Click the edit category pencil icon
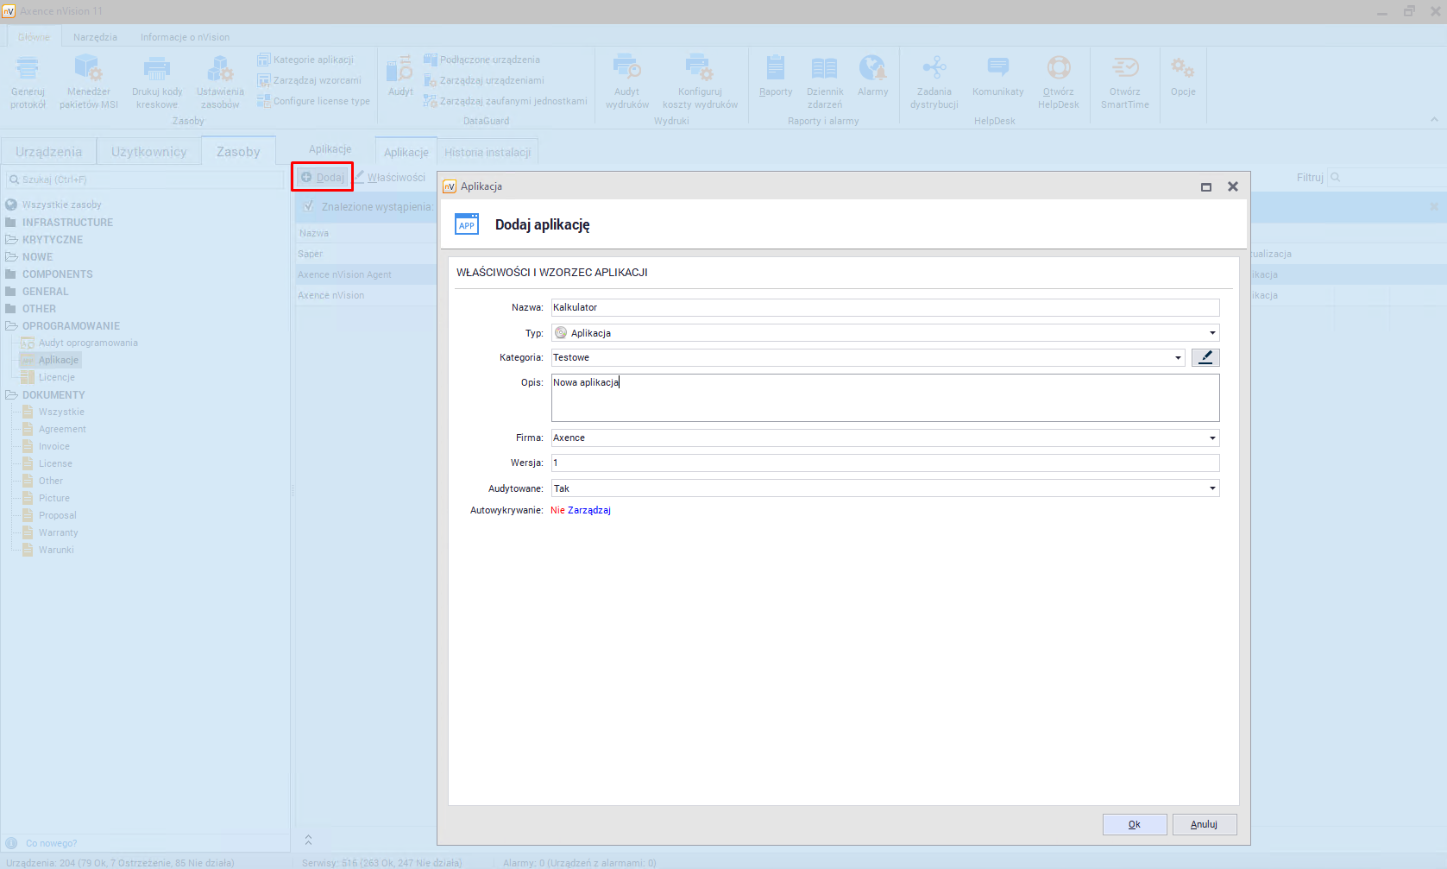This screenshot has height=869, width=1447. (1205, 357)
